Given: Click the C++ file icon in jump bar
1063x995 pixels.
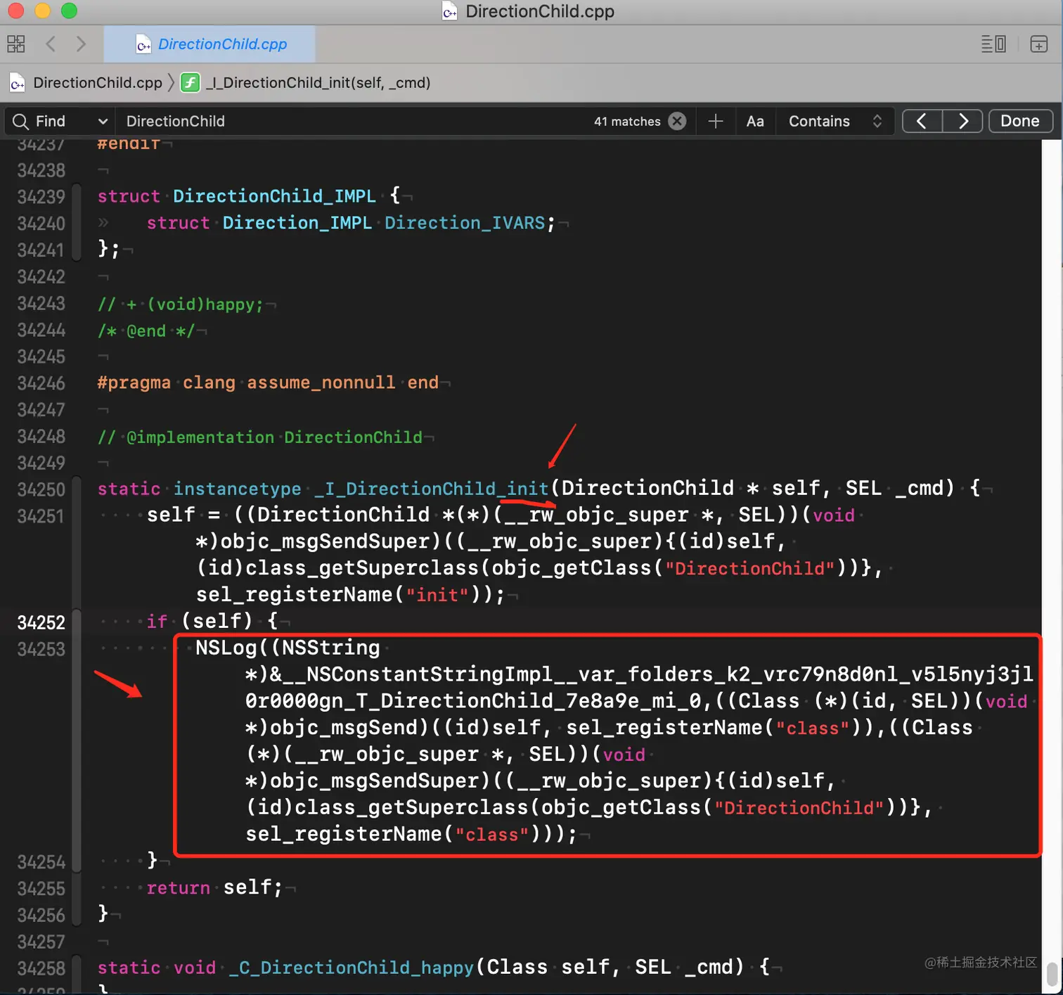Looking at the screenshot, I should [18, 83].
